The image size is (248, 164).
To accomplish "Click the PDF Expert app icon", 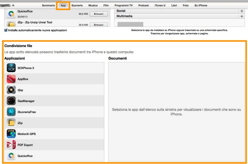I will click(11, 145).
